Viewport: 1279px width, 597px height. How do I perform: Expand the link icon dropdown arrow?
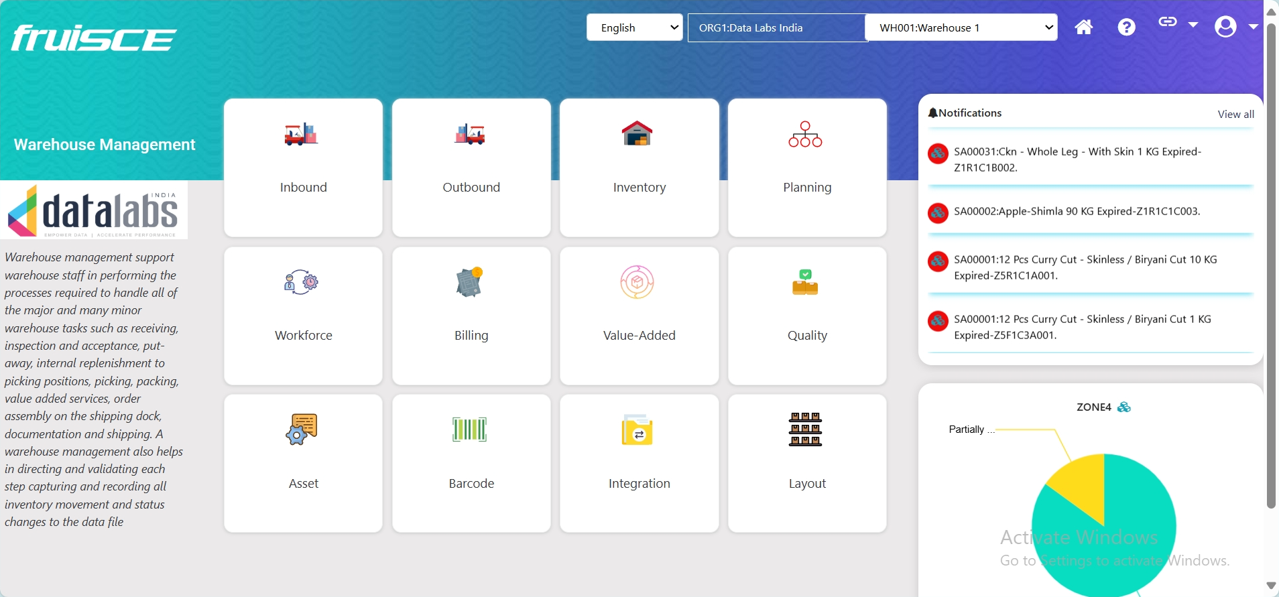tap(1193, 25)
